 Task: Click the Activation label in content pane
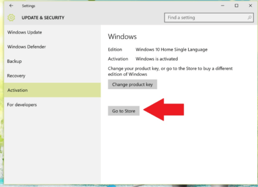pyautogui.click(x=118, y=59)
